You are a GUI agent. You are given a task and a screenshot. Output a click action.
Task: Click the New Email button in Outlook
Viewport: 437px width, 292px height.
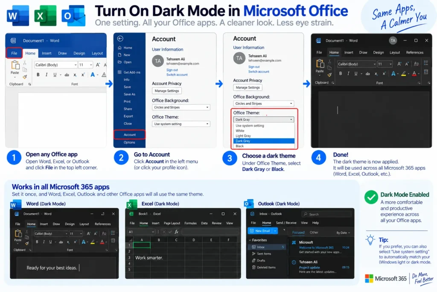(x=260, y=231)
